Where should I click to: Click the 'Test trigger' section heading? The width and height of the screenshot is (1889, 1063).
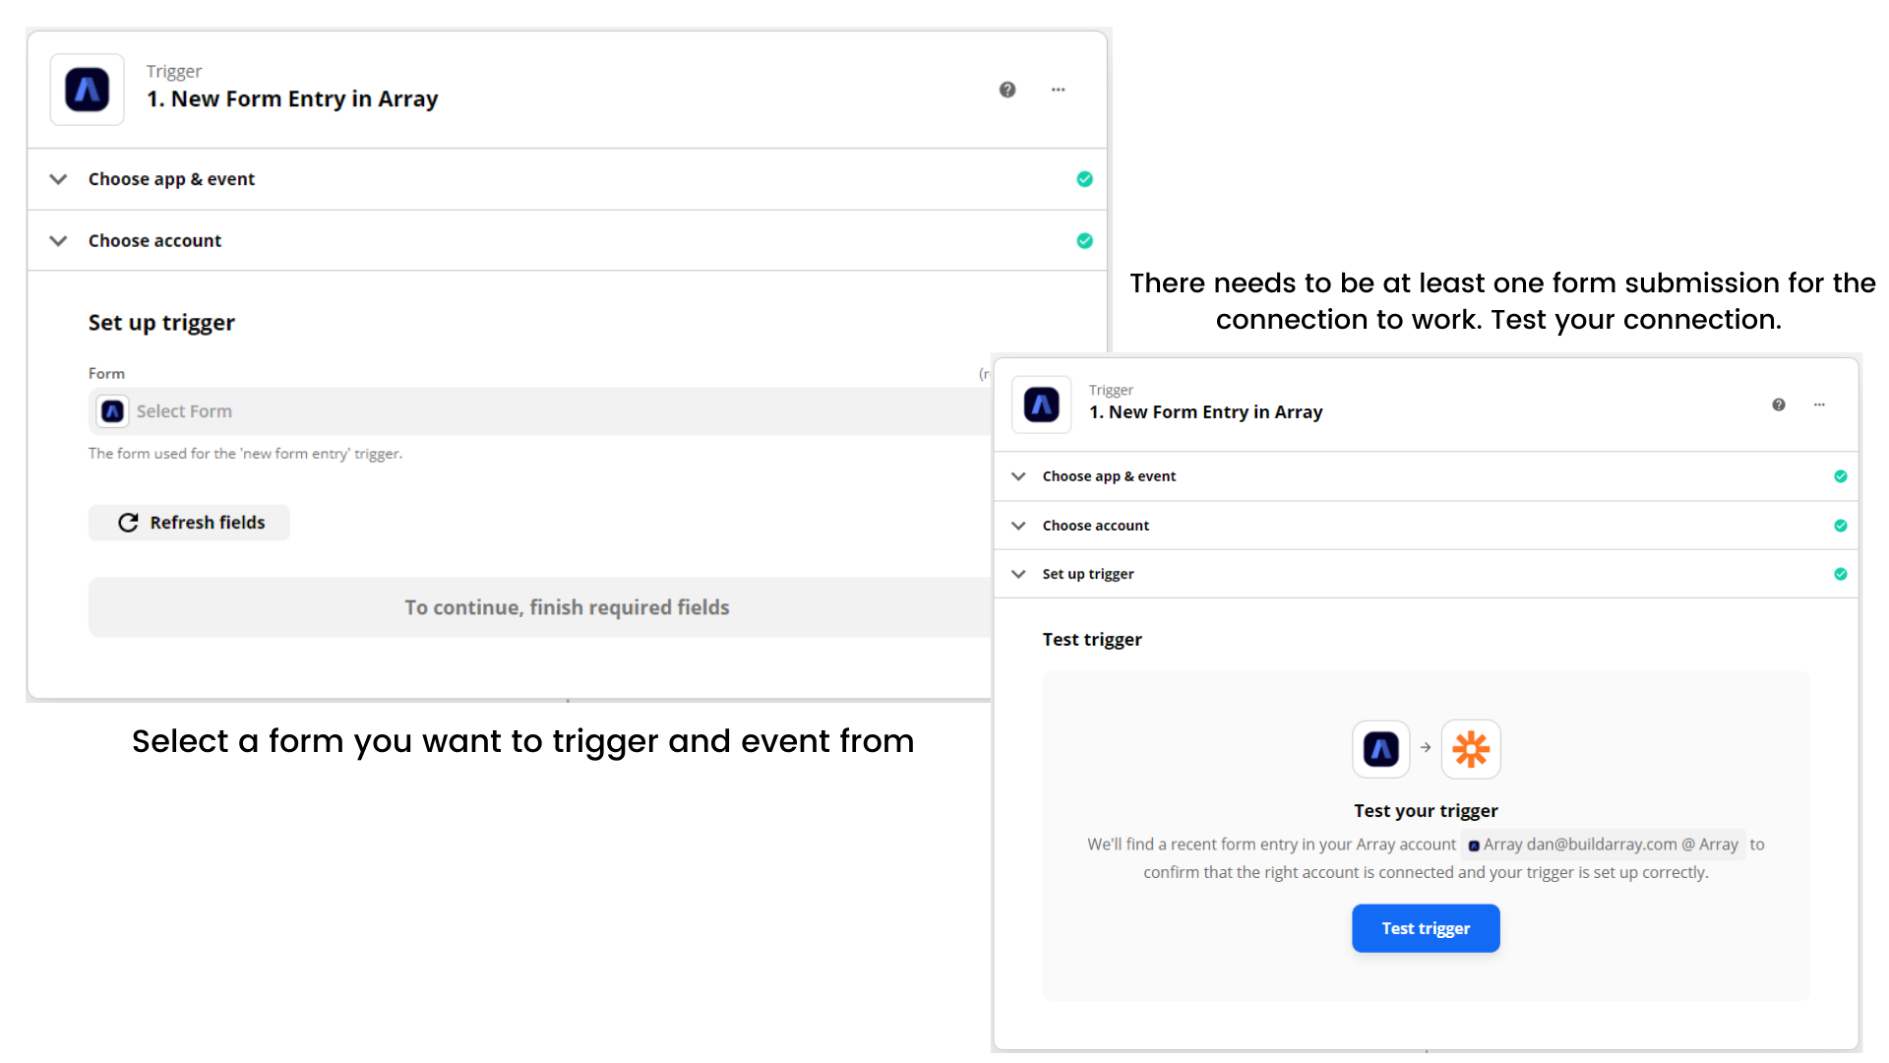[x=1092, y=640]
